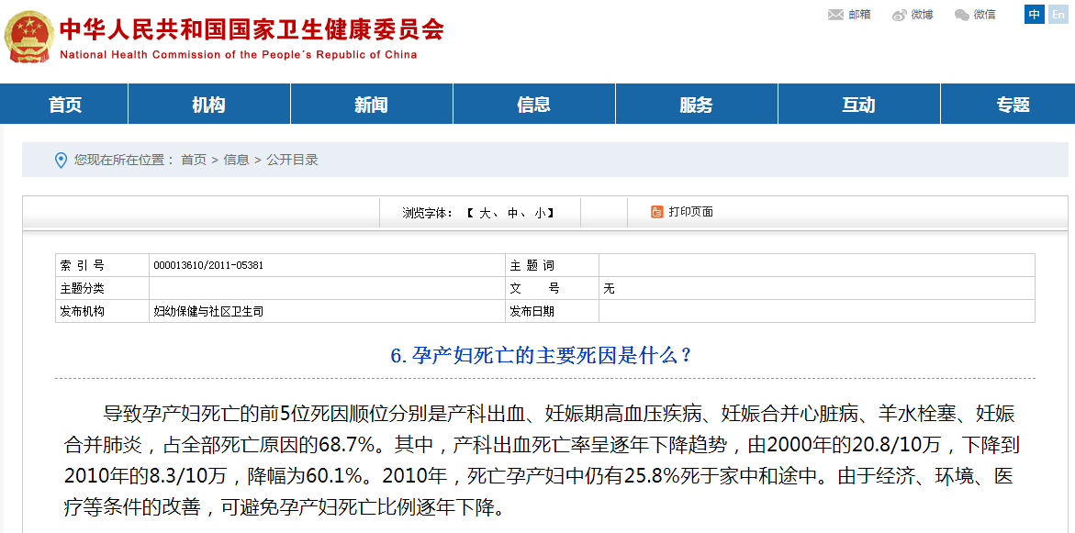This screenshot has height=533, width=1075.
Task: Open the 专题 navigation menu
Action: coord(1013,105)
